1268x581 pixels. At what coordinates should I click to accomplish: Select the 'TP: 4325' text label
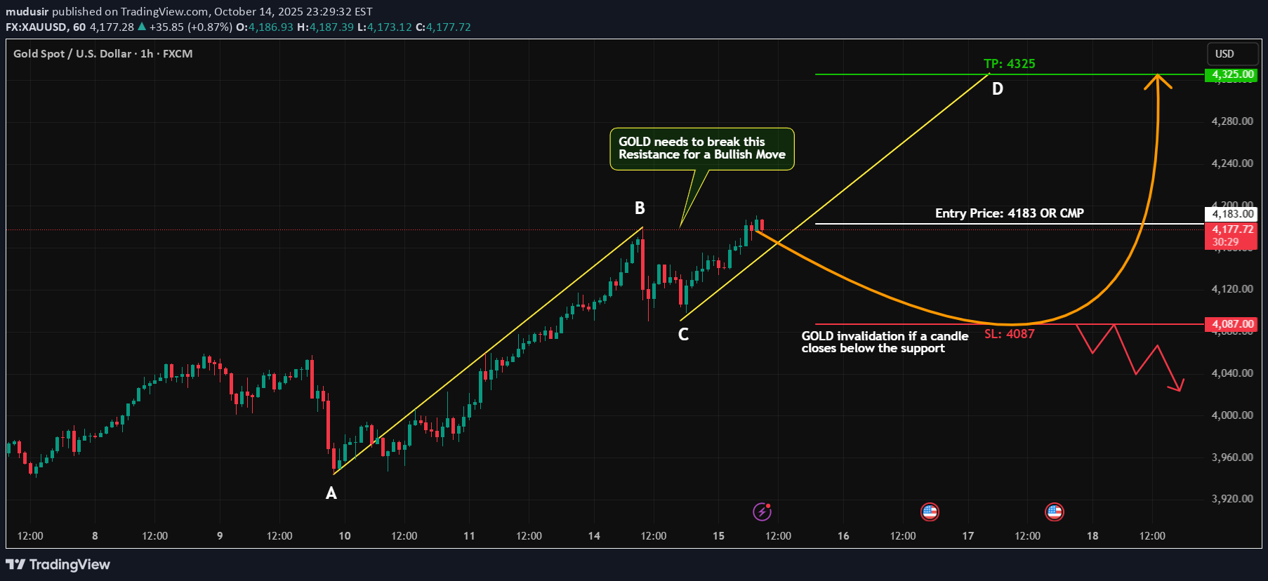point(1009,64)
